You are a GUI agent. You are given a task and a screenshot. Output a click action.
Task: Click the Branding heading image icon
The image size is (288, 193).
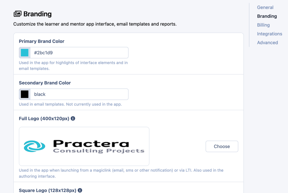[17, 14]
